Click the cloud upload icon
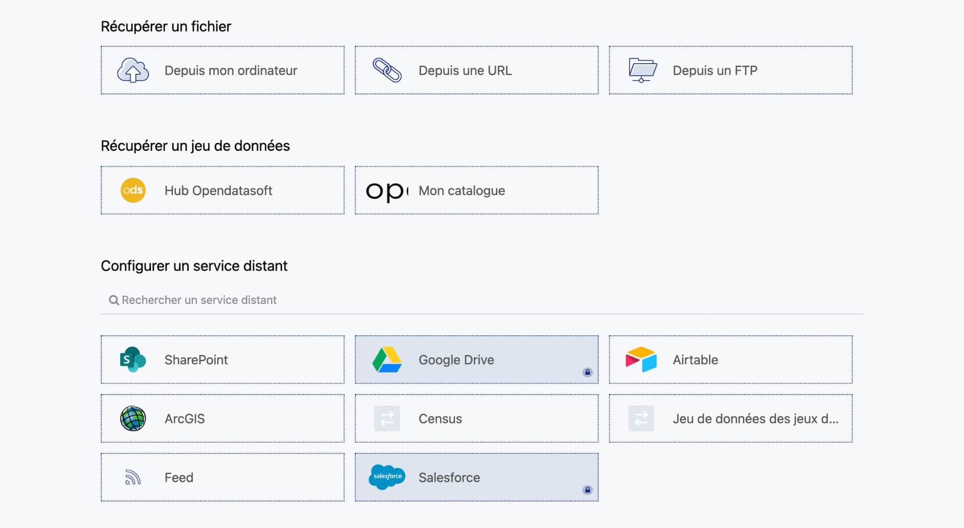Image resolution: width=964 pixels, height=528 pixels. click(133, 70)
